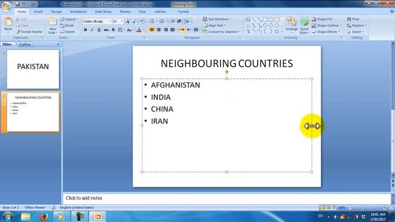The height and width of the screenshot is (222, 395).
Task: Switch to the Design ribbon tab
Action: tap(56, 12)
